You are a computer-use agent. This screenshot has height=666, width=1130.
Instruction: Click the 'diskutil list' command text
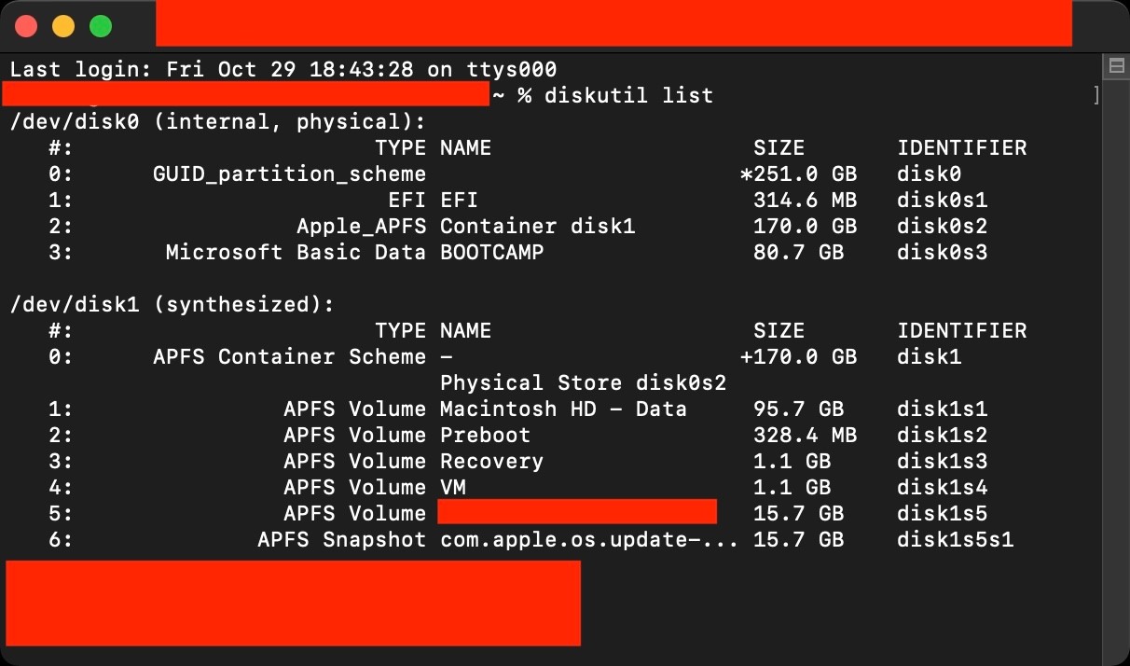point(628,95)
